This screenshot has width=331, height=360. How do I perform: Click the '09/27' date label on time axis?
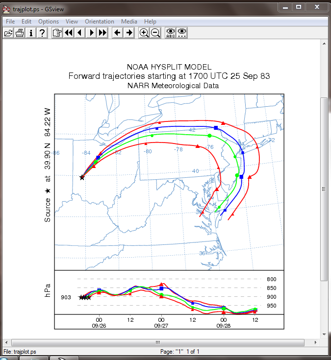point(161,326)
